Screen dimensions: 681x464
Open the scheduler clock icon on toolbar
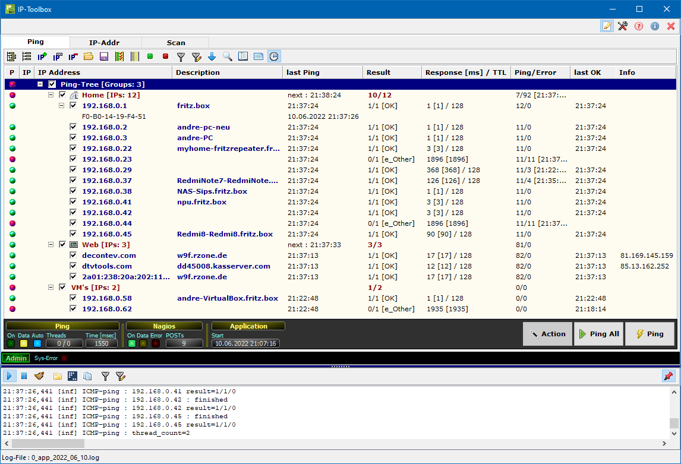click(x=273, y=56)
